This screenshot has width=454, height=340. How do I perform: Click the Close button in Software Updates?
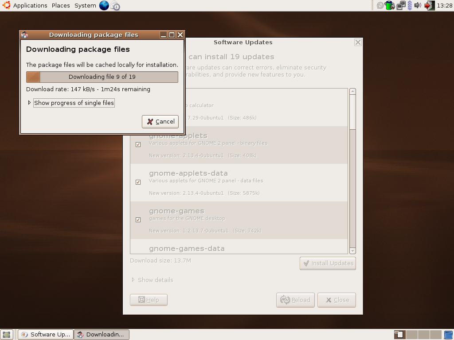click(x=337, y=300)
